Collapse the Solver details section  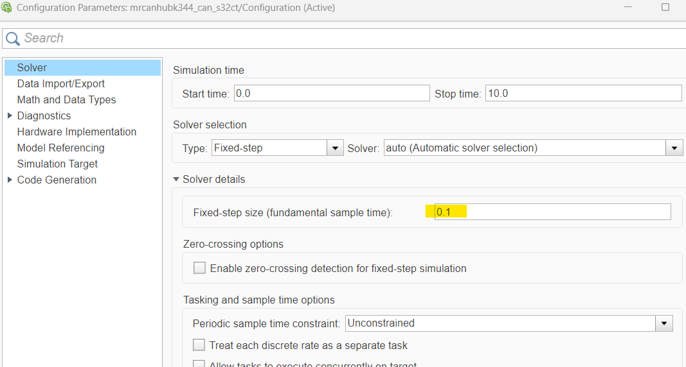tap(177, 180)
